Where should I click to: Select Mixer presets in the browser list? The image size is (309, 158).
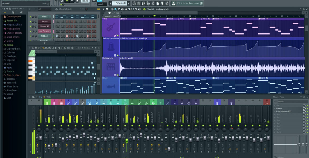13,37
